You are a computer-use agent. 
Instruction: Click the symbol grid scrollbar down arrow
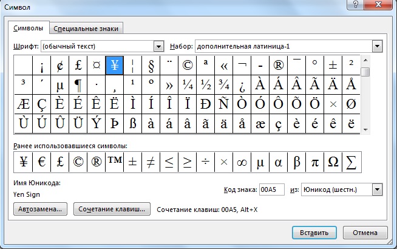pyautogui.click(x=365, y=130)
